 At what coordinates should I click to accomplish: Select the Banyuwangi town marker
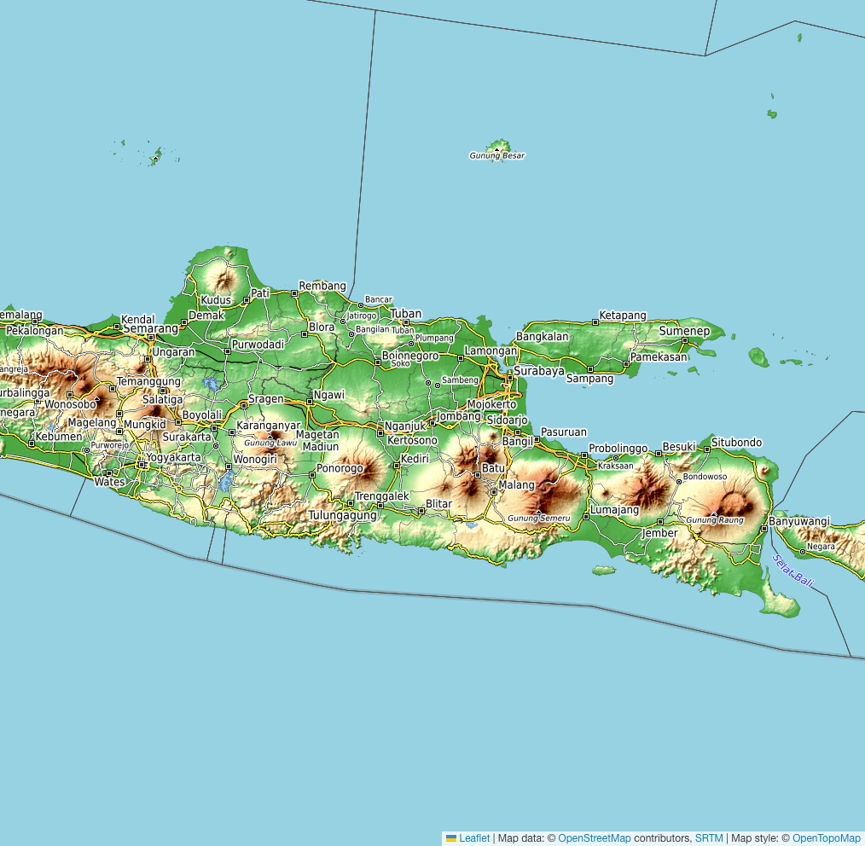tap(764, 529)
